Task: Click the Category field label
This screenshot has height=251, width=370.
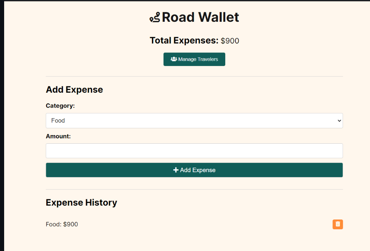Action: tap(60, 106)
